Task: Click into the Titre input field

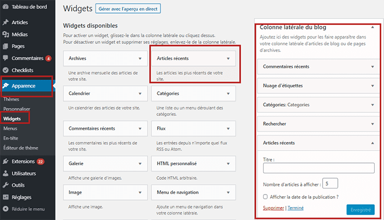Action: pos(318,168)
